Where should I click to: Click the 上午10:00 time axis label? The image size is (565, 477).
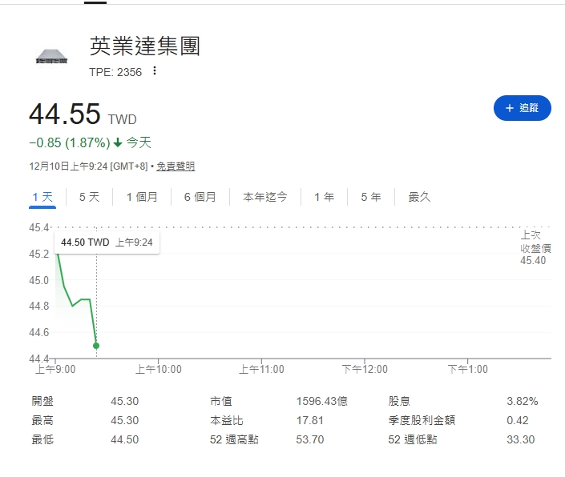pos(158,369)
